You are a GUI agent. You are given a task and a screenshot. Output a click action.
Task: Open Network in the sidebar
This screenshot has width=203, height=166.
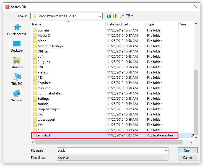tap(17, 96)
